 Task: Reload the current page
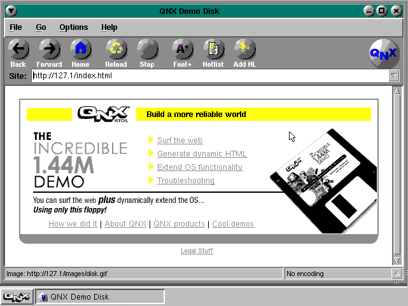(x=116, y=50)
